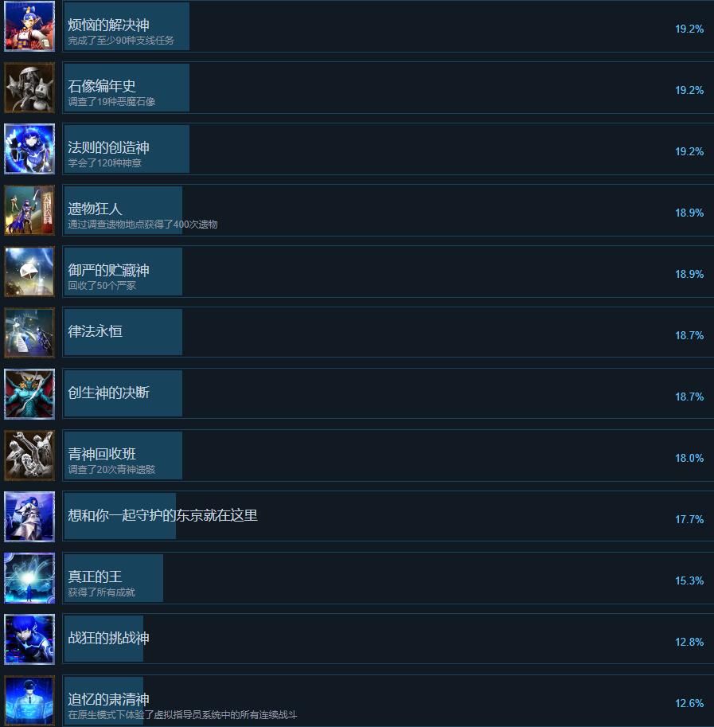Click the 烦恼的解决神 achievement icon
714x727 pixels.
click(29, 26)
